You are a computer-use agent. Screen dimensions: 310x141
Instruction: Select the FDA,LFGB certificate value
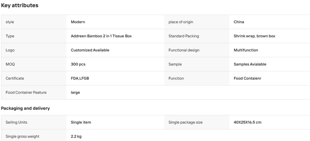point(80,78)
